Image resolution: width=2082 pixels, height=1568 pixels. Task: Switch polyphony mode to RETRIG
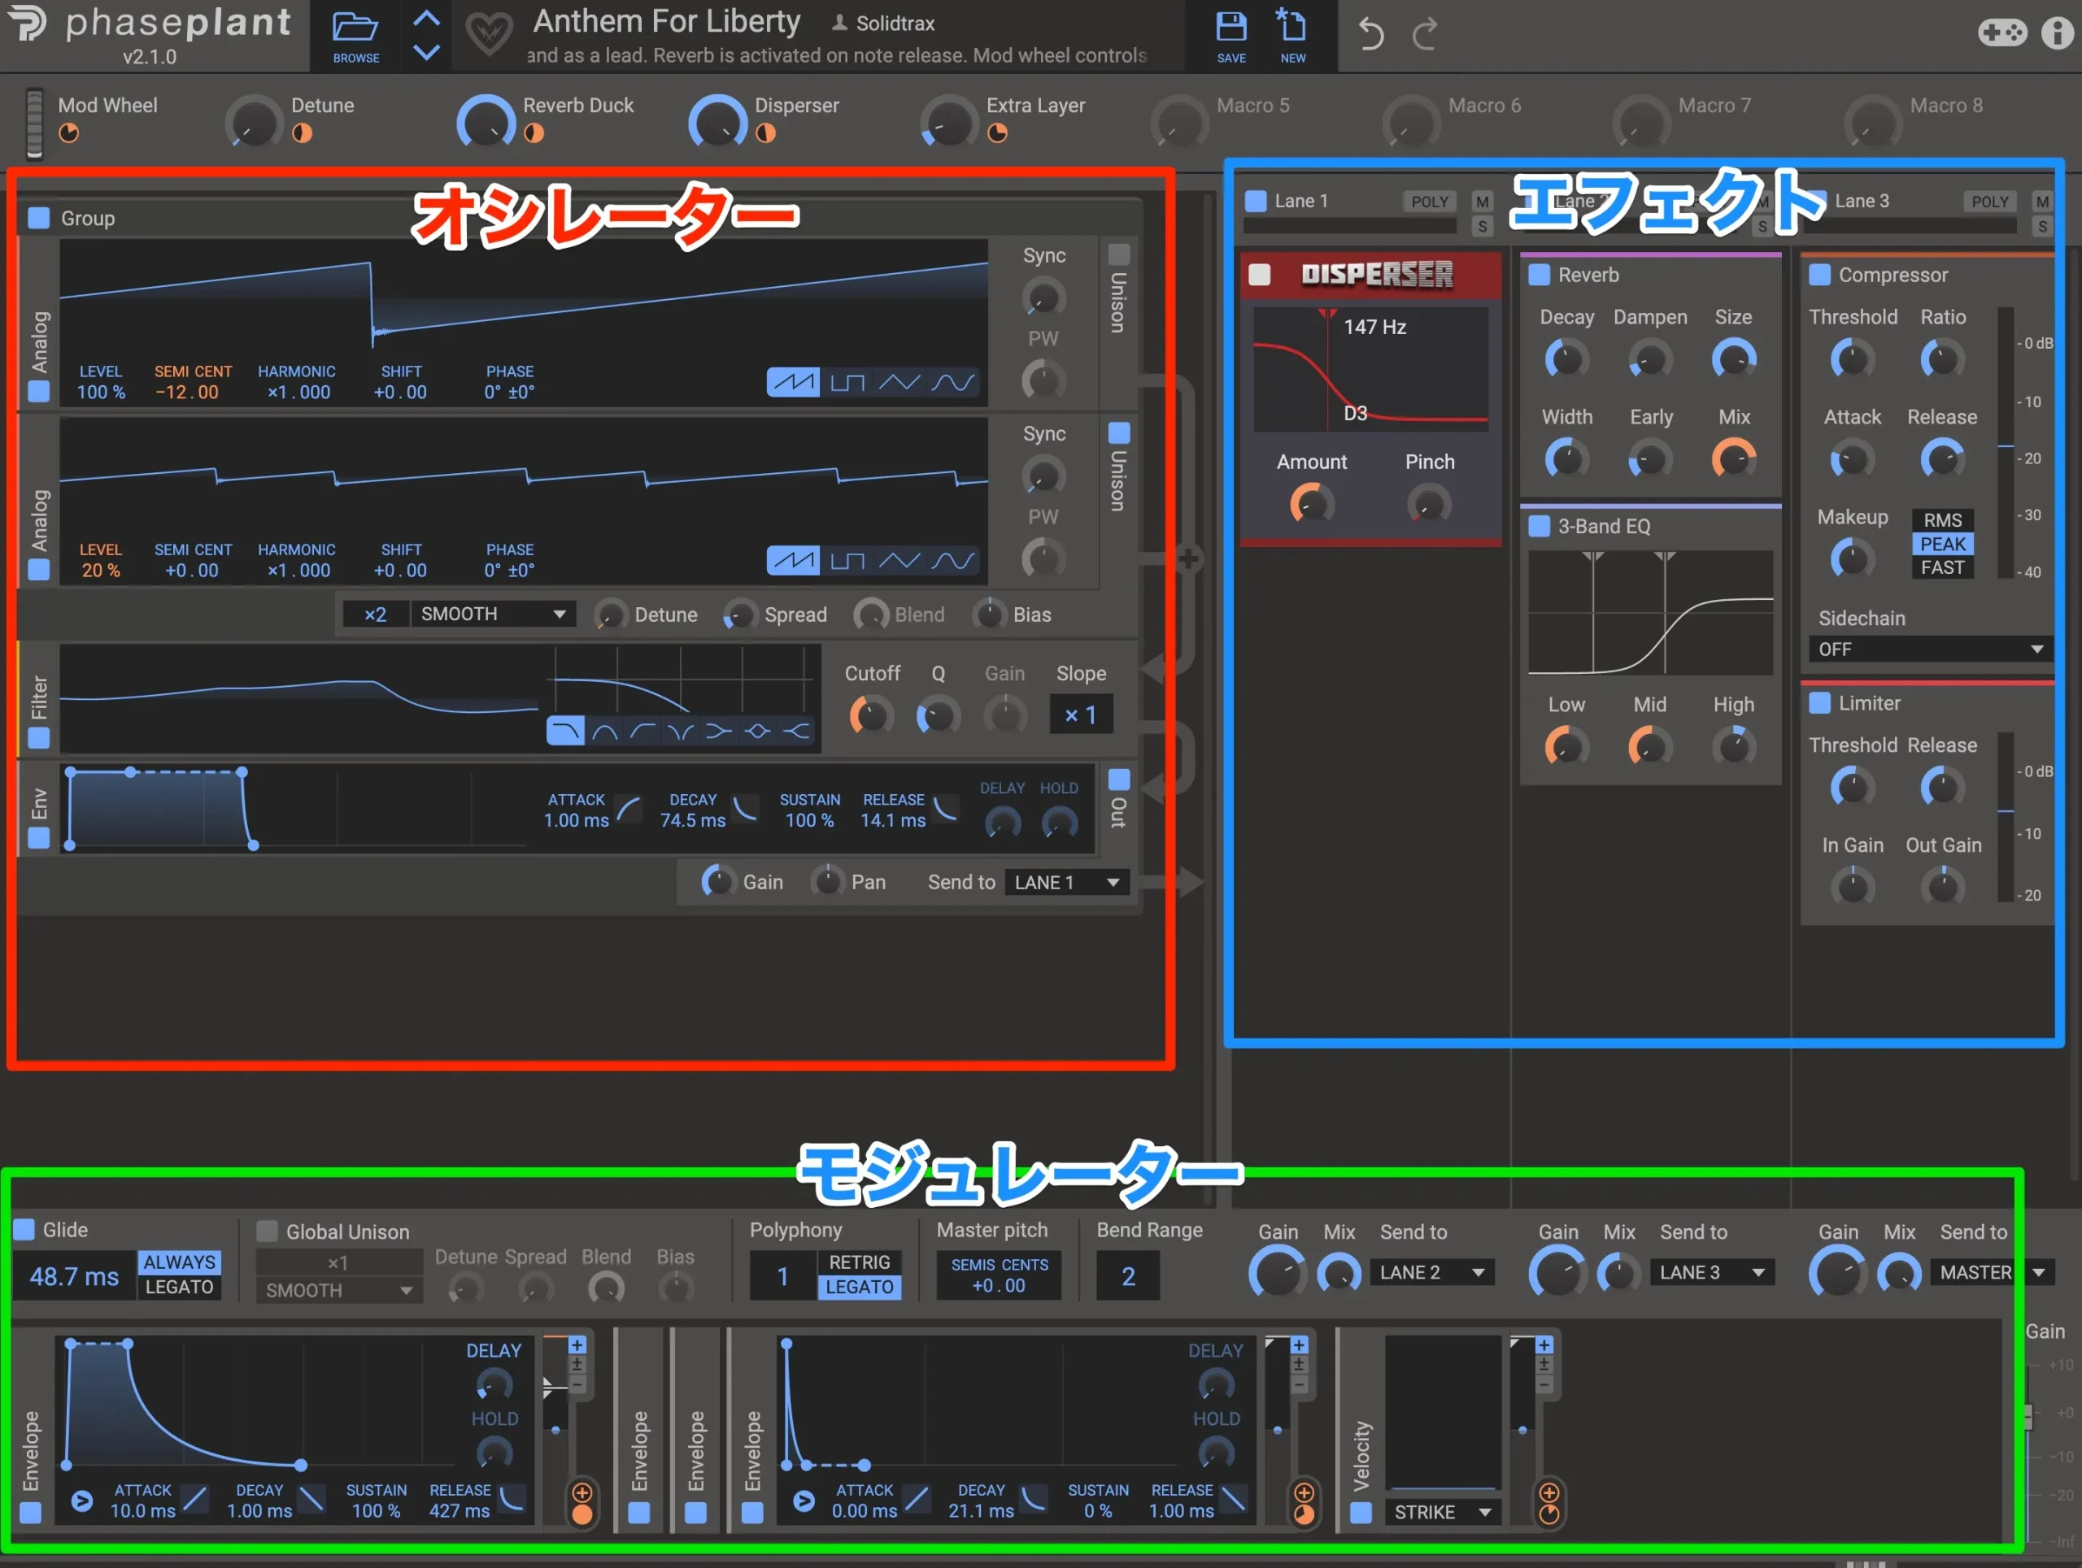pos(858,1262)
